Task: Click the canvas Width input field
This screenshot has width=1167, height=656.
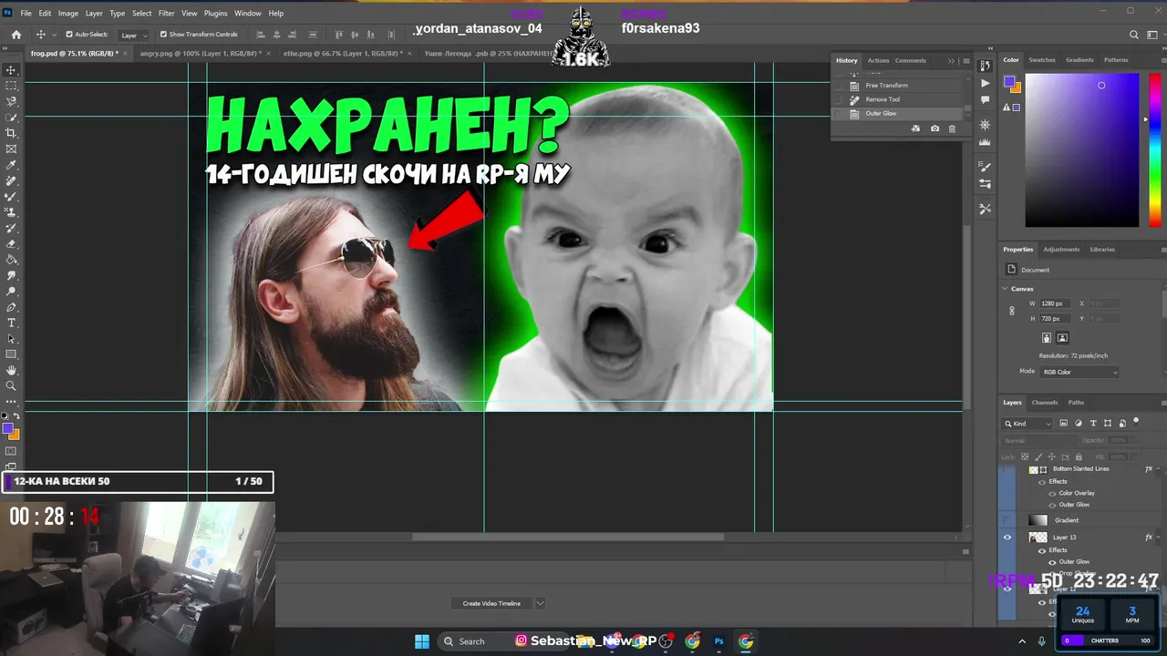Action: (x=1056, y=303)
